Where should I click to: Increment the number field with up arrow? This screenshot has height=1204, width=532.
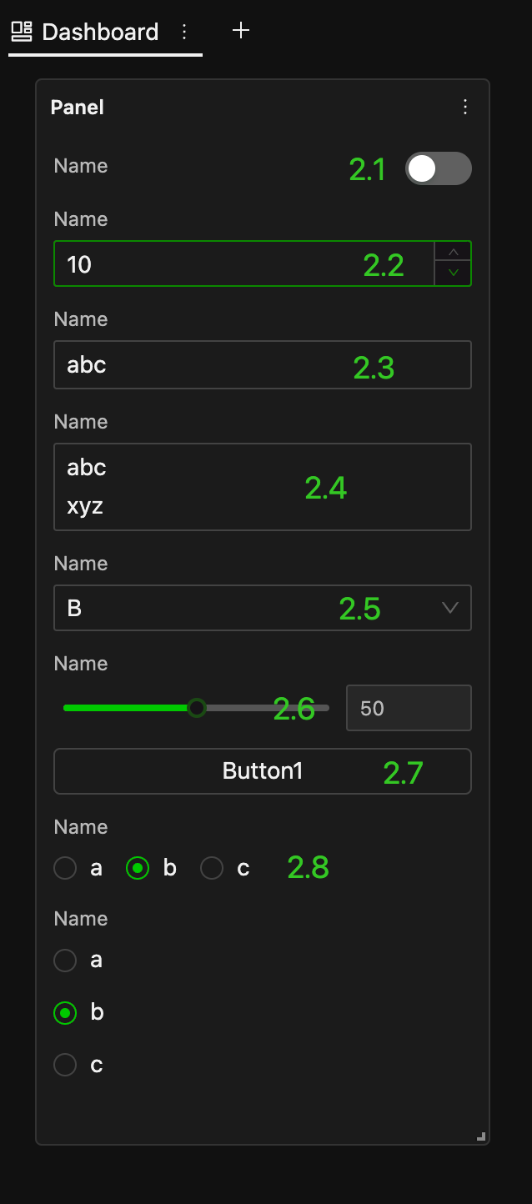454,252
